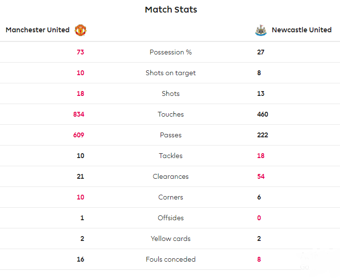Select Manchester United's 834 touches value
The height and width of the screenshot is (279, 340).
[x=79, y=114]
